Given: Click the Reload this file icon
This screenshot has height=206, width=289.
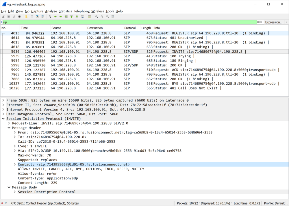Looking at the screenshot, I should (43, 17).
